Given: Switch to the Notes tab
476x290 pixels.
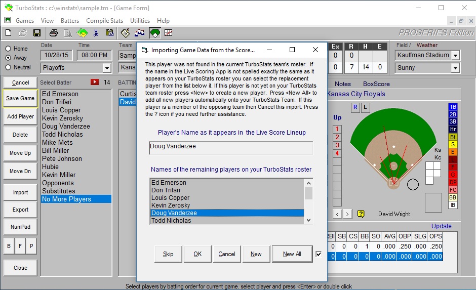Looking at the screenshot, I should (x=343, y=84).
